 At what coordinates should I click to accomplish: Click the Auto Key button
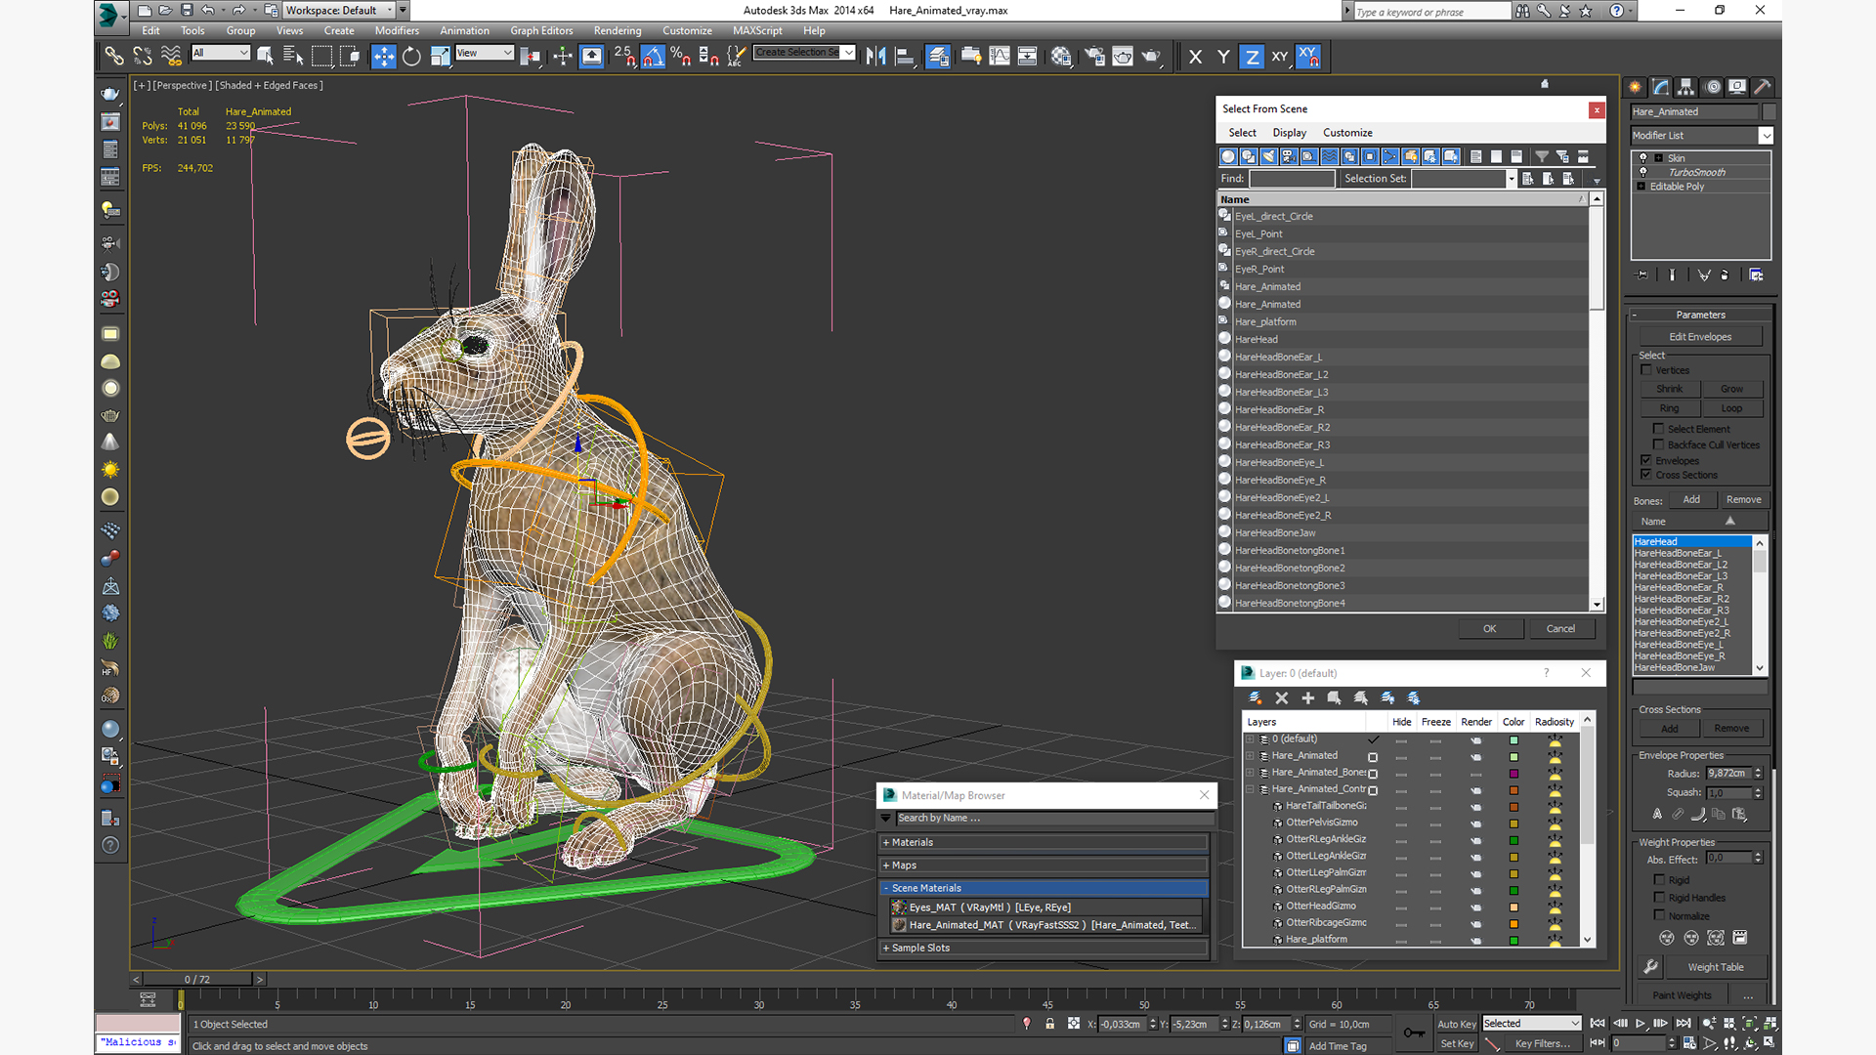1457,1024
